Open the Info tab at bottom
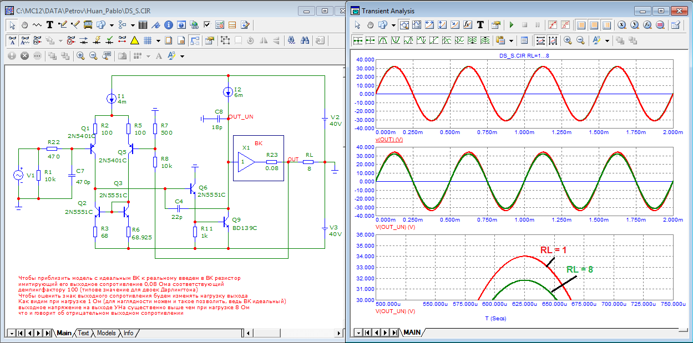This screenshot has height=343, width=693. (128, 333)
